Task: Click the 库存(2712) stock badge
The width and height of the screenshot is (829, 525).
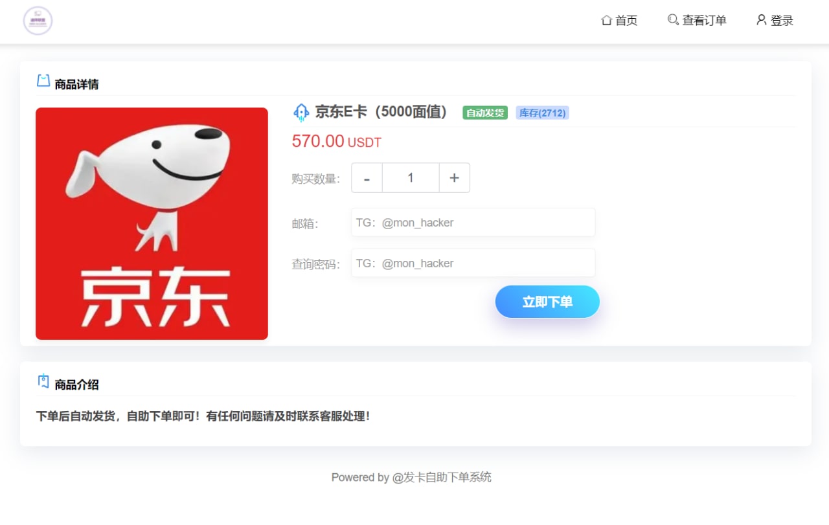Action: click(x=542, y=112)
